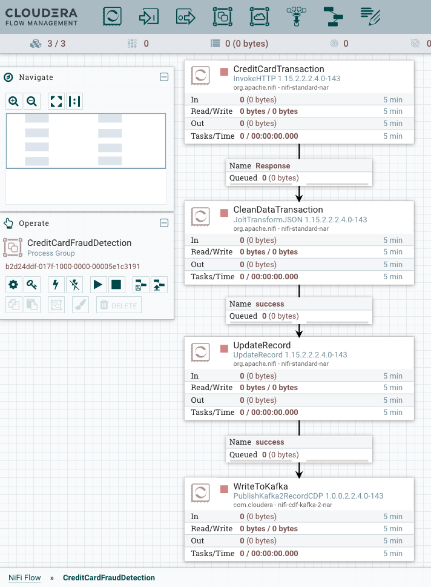Click the DELETE button

(x=119, y=305)
